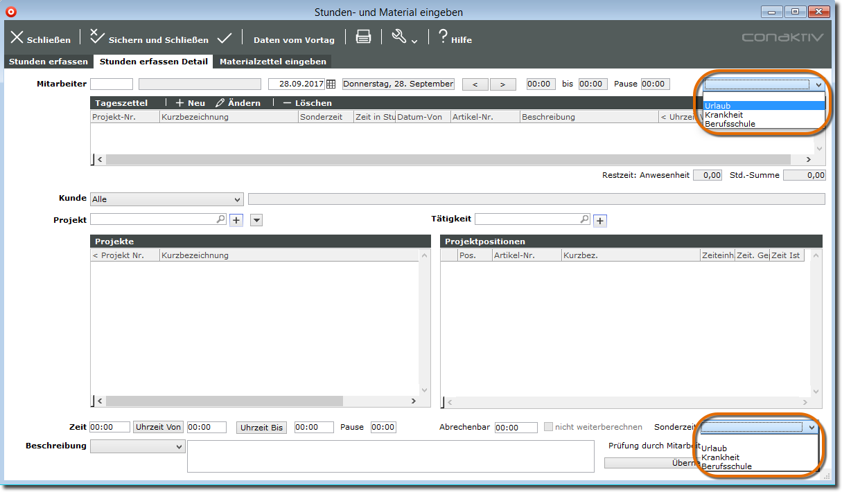Click the plus button next to Projekt
842x492 pixels.
(236, 220)
